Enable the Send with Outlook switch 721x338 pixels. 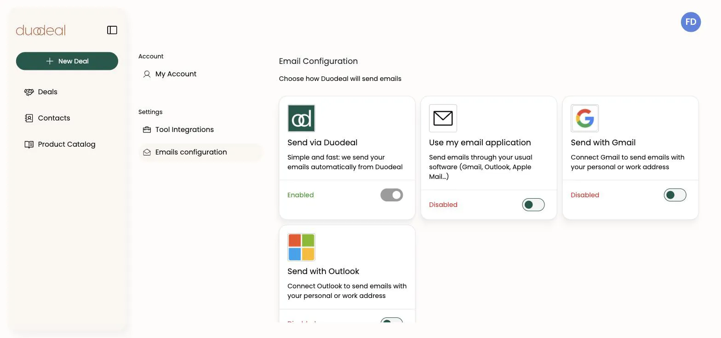coord(392,321)
